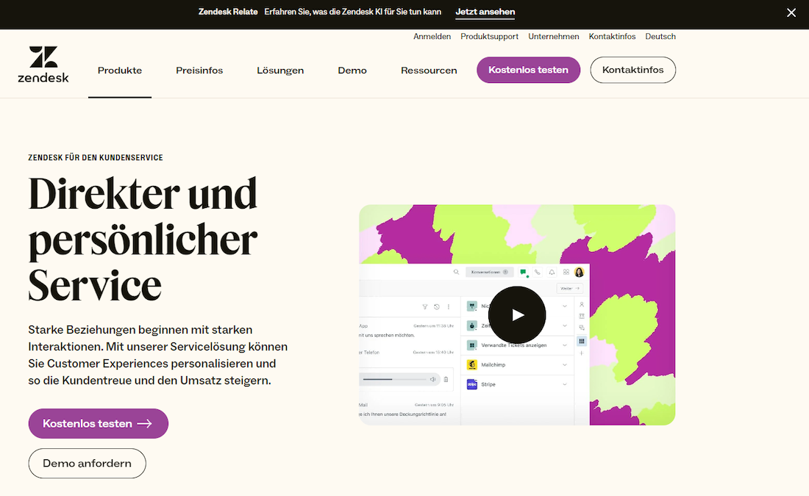
Task: Go to Anmelden sign-in link
Action: [x=432, y=37]
